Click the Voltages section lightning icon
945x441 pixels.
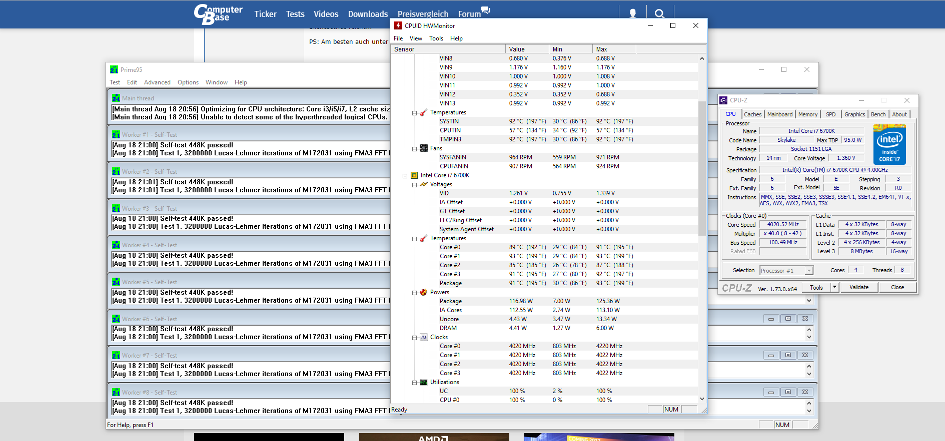[424, 184]
